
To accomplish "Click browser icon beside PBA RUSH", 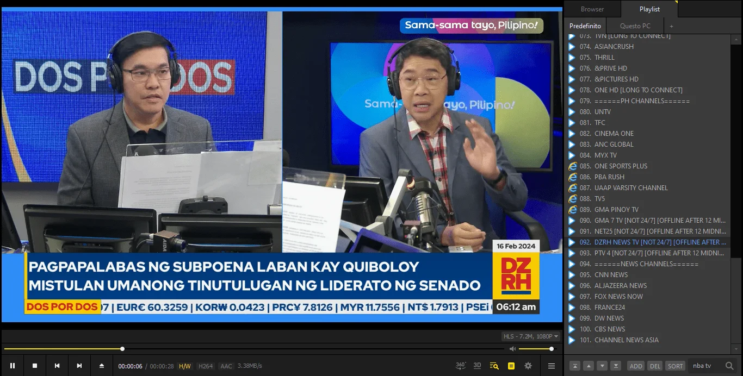I will 572,177.
